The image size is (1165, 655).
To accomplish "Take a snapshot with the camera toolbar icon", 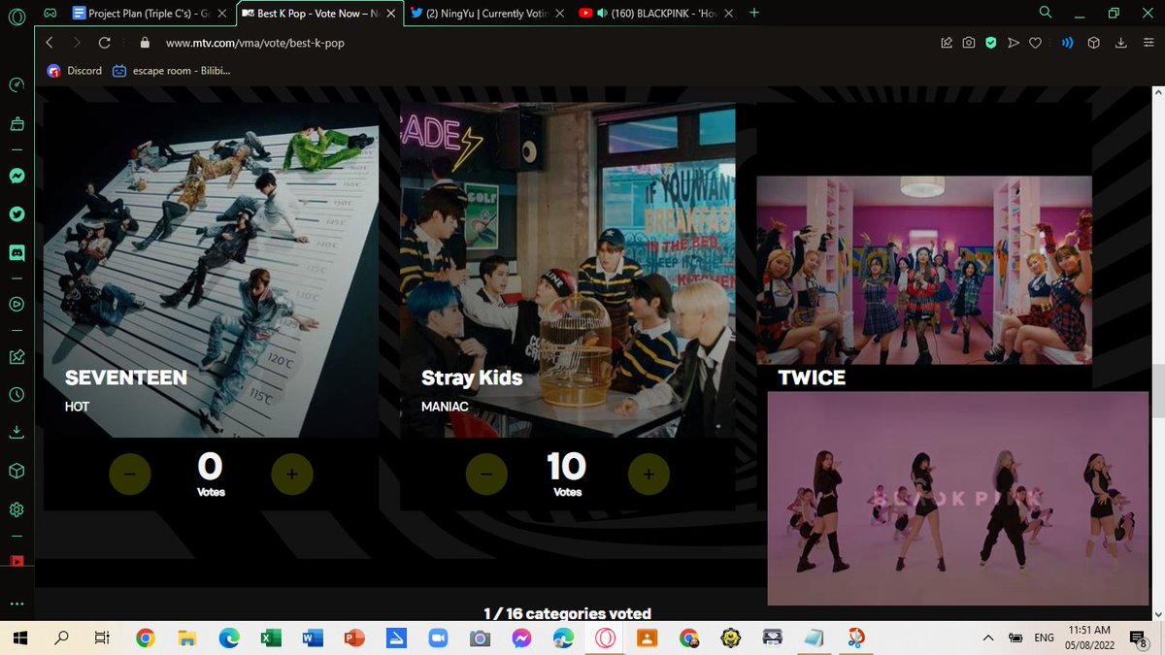I will pos(969,43).
